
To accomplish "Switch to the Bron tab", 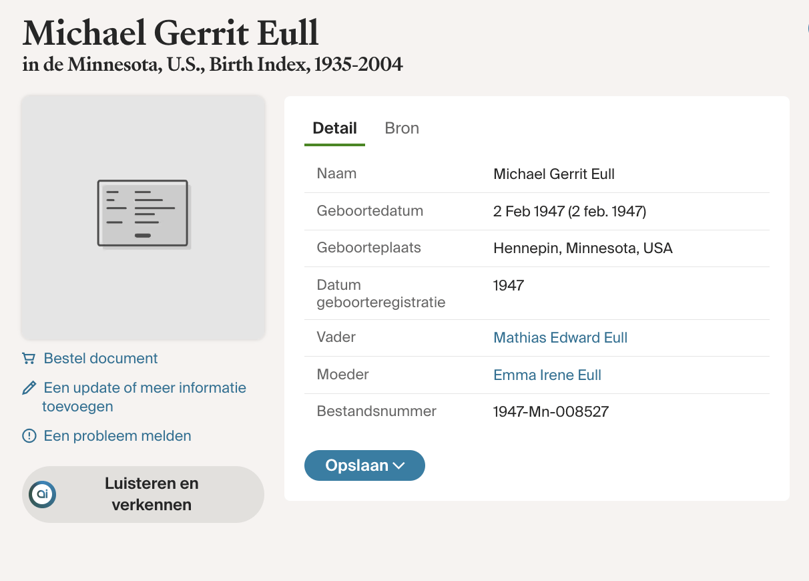I will click(x=402, y=128).
